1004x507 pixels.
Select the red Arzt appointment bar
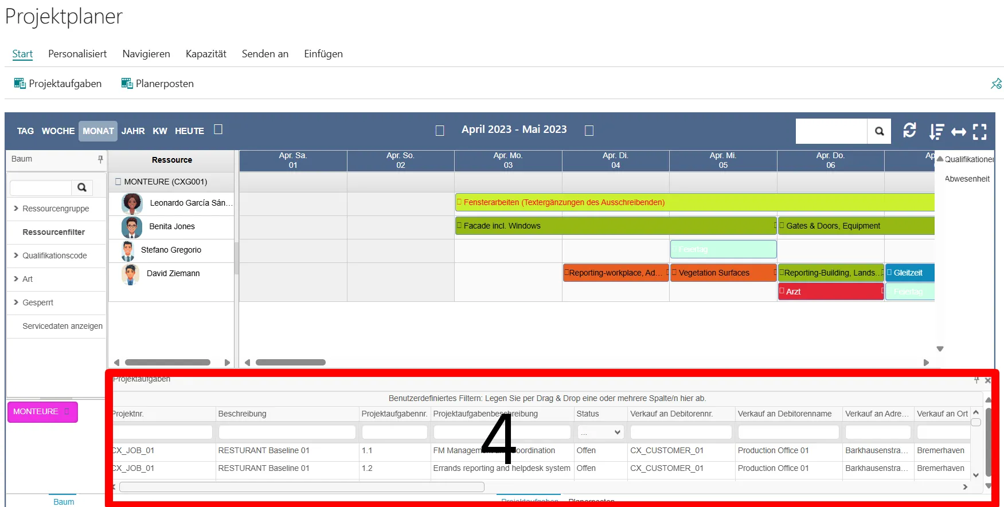(x=830, y=292)
